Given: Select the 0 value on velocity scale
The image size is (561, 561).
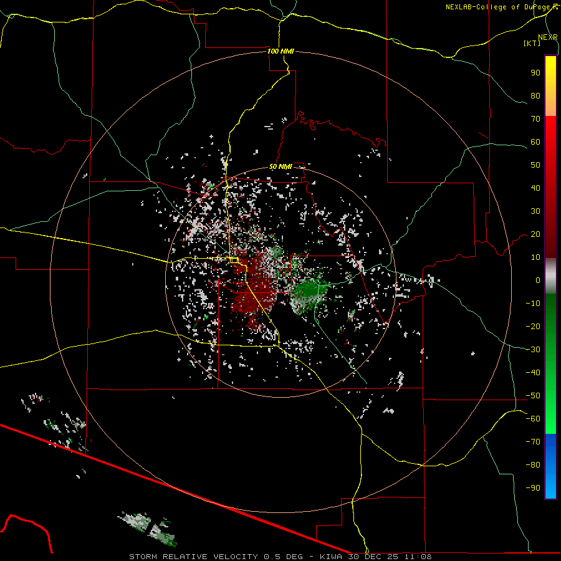Looking at the screenshot, I should pos(538,280).
